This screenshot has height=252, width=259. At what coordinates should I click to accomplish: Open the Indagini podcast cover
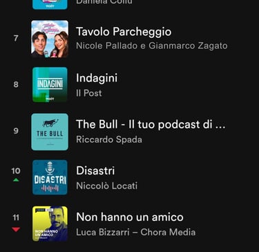[50, 84]
